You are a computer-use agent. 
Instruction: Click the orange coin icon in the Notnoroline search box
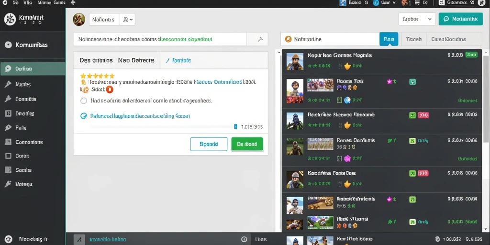pos(289,39)
